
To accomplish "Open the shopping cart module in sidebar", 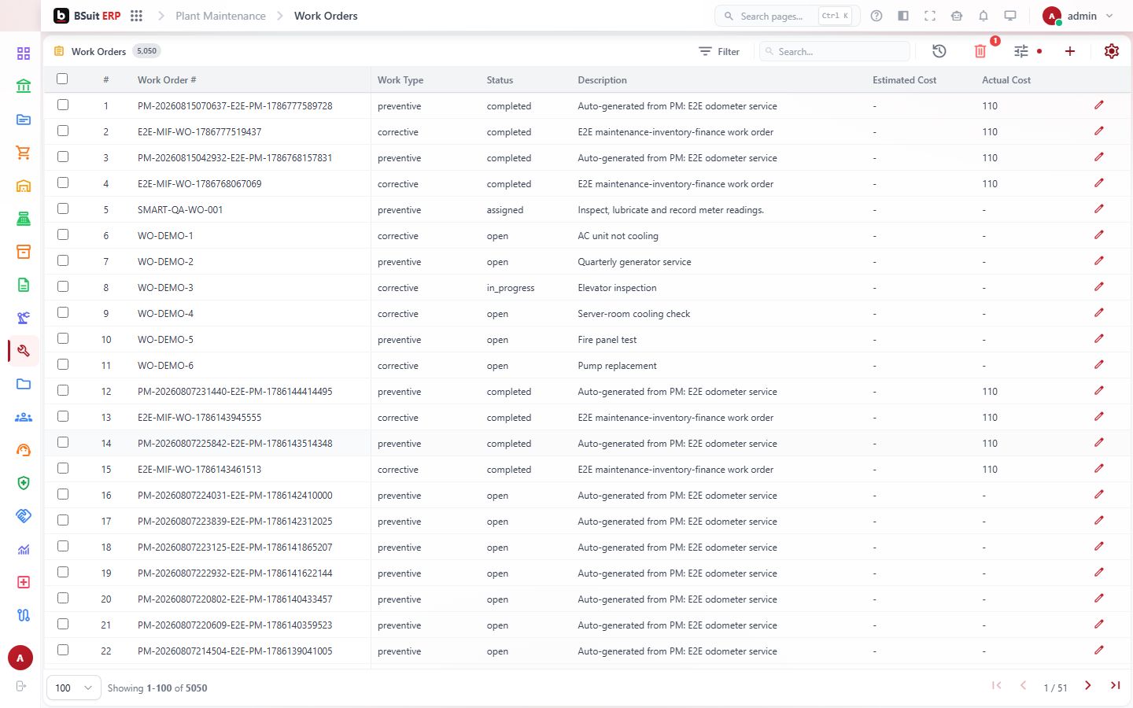I will [24, 153].
